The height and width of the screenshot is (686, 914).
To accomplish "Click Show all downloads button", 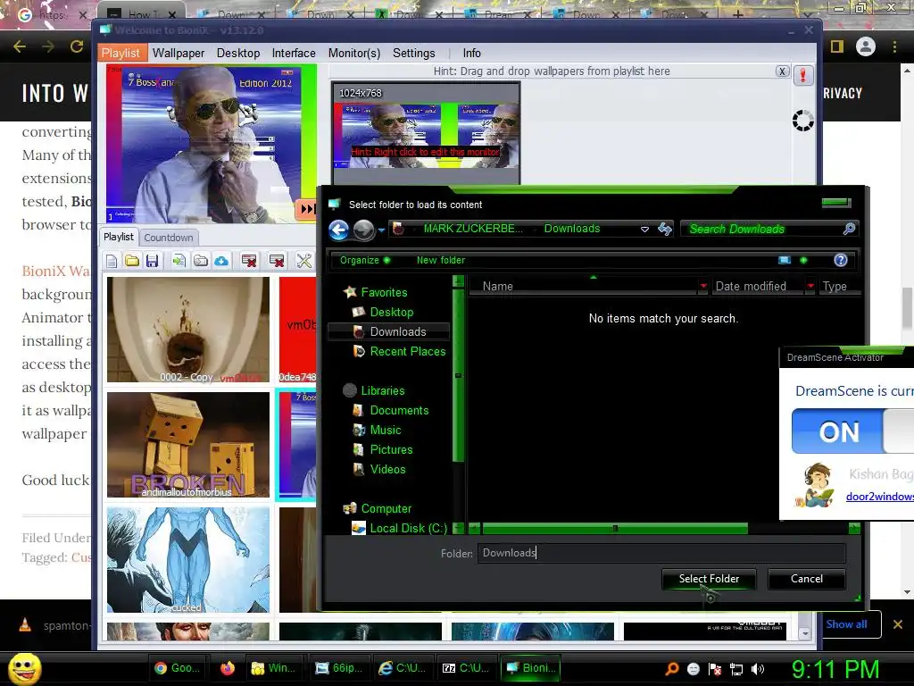I will click(x=846, y=624).
